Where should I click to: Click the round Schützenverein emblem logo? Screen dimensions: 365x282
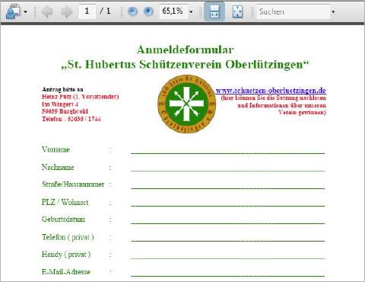[x=186, y=104]
